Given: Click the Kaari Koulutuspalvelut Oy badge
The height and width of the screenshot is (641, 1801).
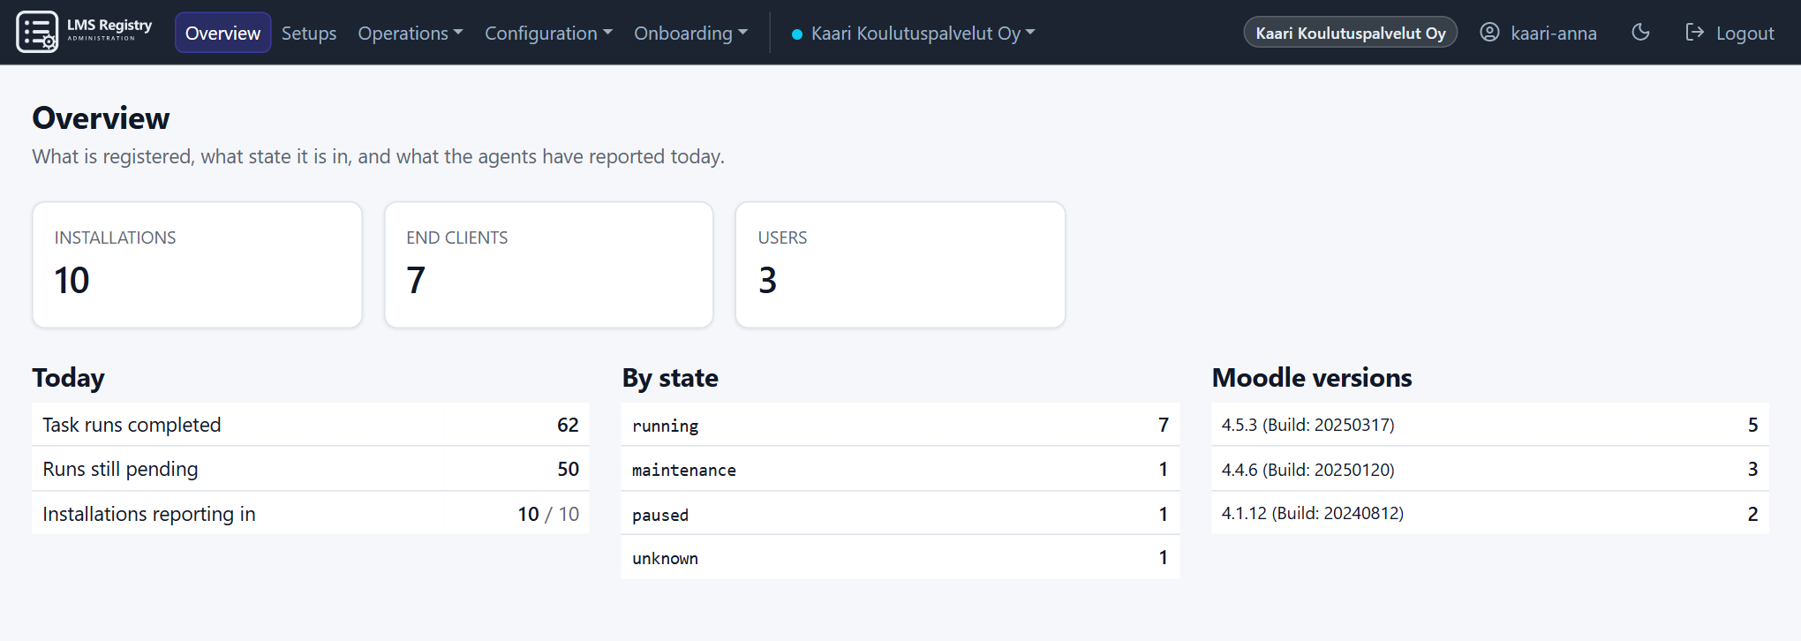Looking at the screenshot, I should 1350,33.
